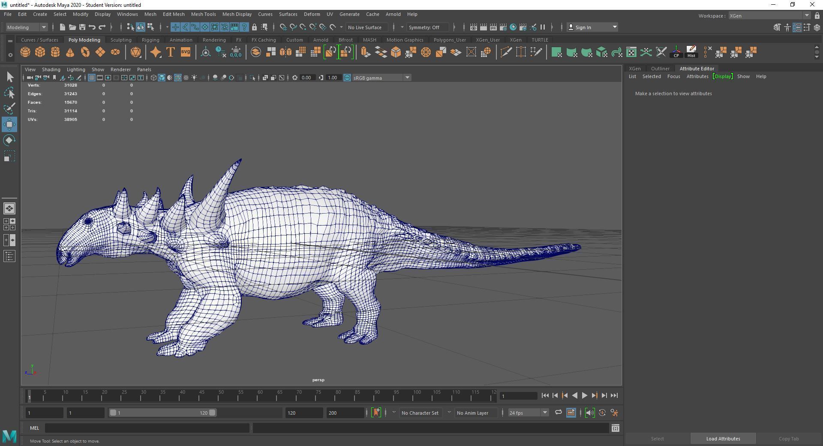Click the MEL command input field
The height and width of the screenshot is (446, 823).
tap(147, 428)
